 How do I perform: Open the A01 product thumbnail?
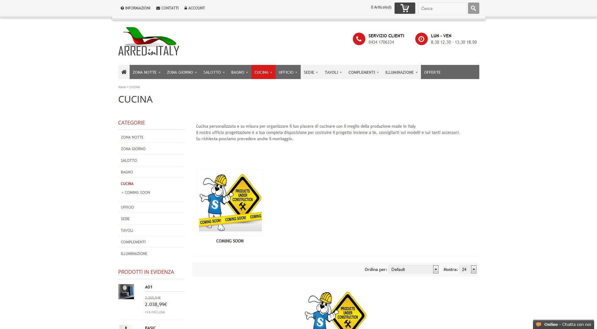coord(126,292)
